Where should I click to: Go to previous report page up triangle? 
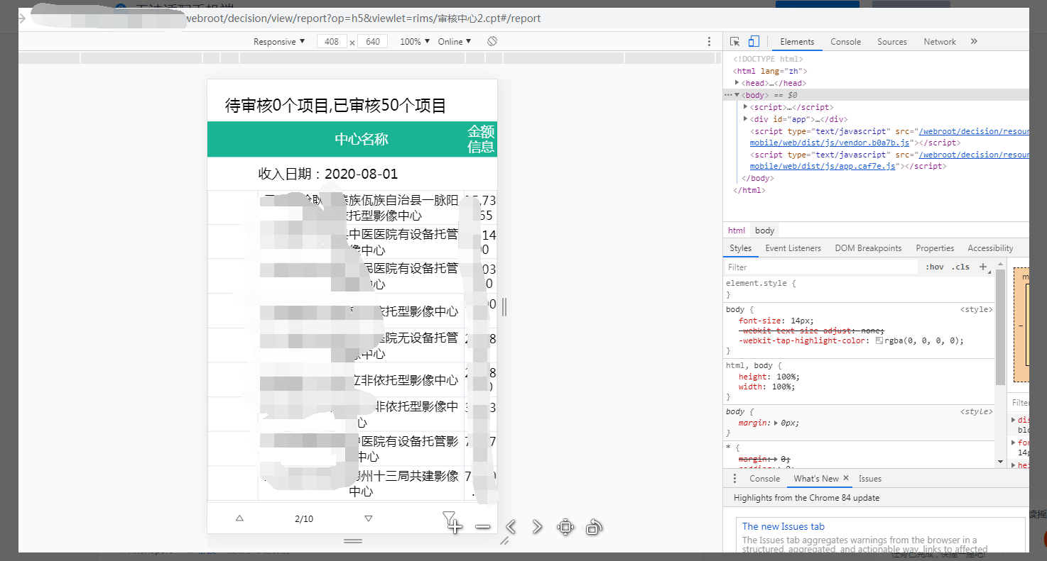pos(239,518)
